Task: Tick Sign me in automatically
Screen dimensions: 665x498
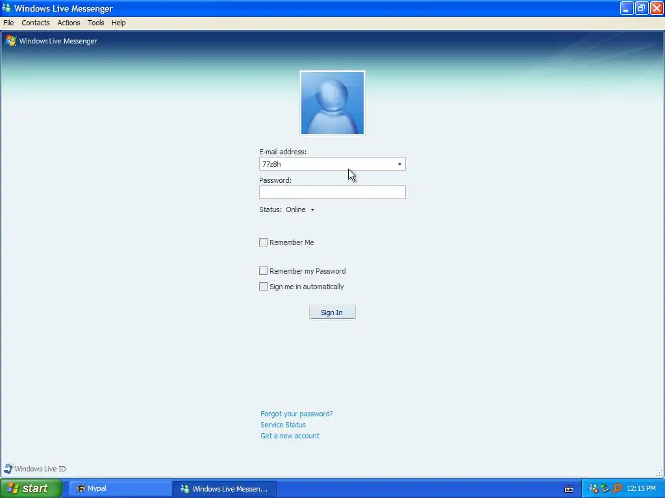Action: pos(264,286)
